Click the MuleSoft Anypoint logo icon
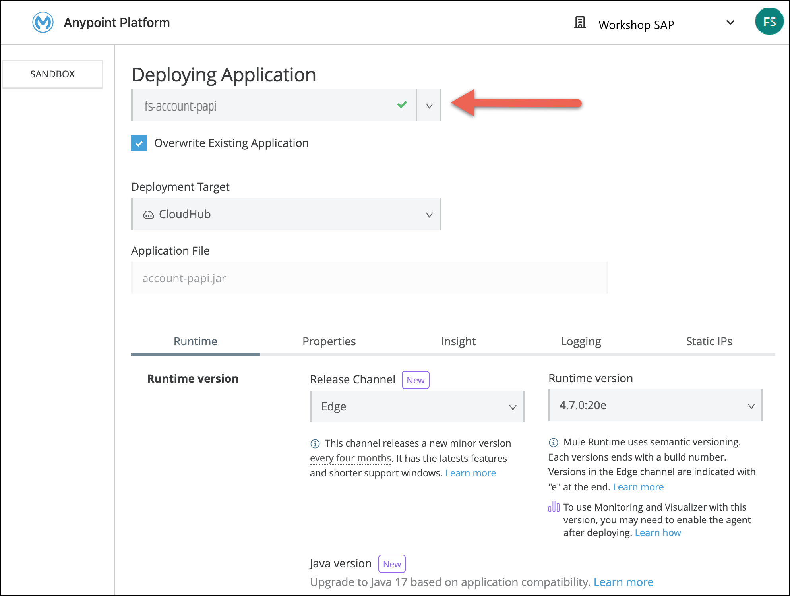 coord(43,22)
